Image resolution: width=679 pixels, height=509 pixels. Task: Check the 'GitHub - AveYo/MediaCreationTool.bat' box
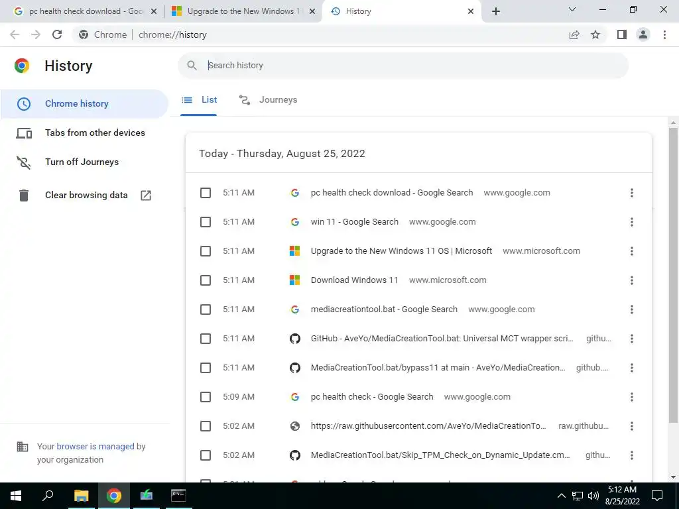206,339
